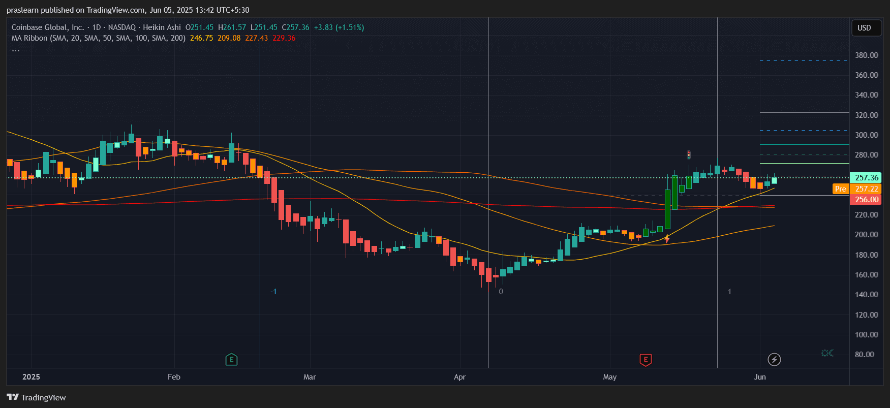Click the 209.08 SMA 50 value
The width and height of the screenshot is (890, 408).
(x=229, y=38)
